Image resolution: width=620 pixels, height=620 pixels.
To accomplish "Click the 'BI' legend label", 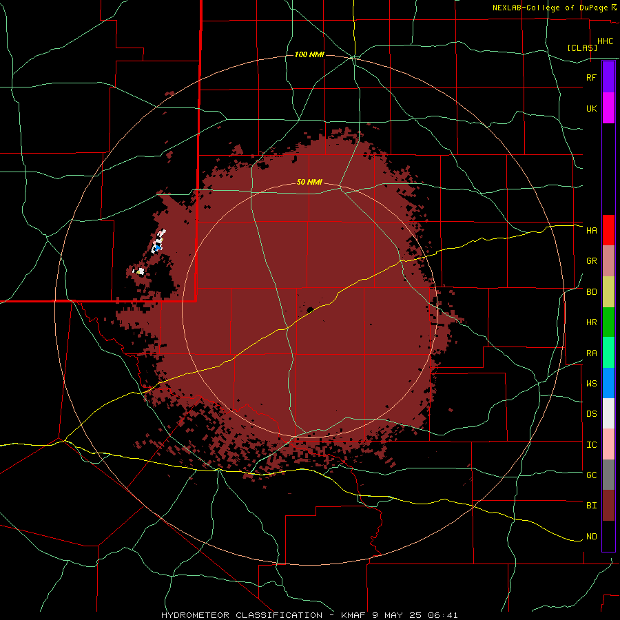I will 591,506.
